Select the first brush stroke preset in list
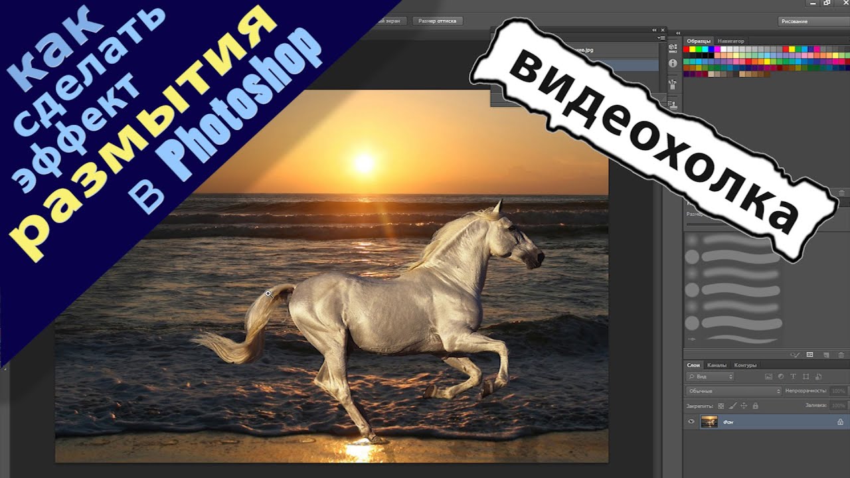Screen dimensions: 850x478 coord(732,240)
